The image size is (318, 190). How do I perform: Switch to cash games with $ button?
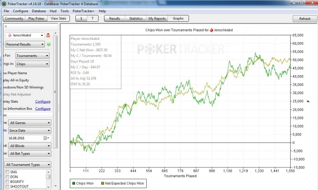(x=81, y=19)
